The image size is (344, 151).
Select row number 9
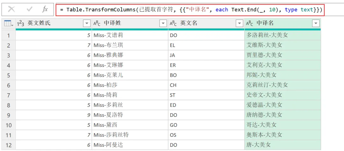click(x=9, y=115)
